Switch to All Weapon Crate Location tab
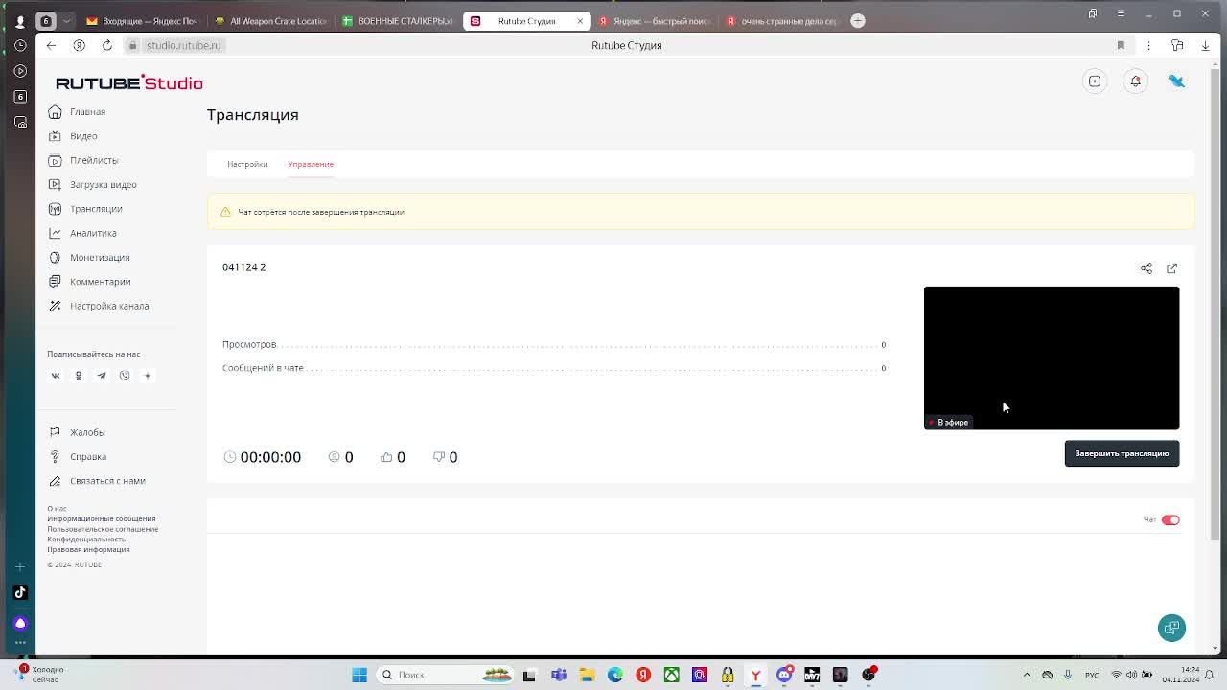Viewport: 1227px width, 690px height. click(x=271, y=21)
